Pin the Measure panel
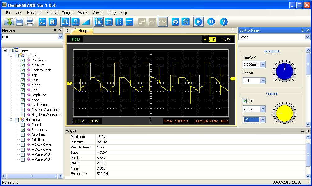This screenshot has height=186, width=312. (55, 30)
